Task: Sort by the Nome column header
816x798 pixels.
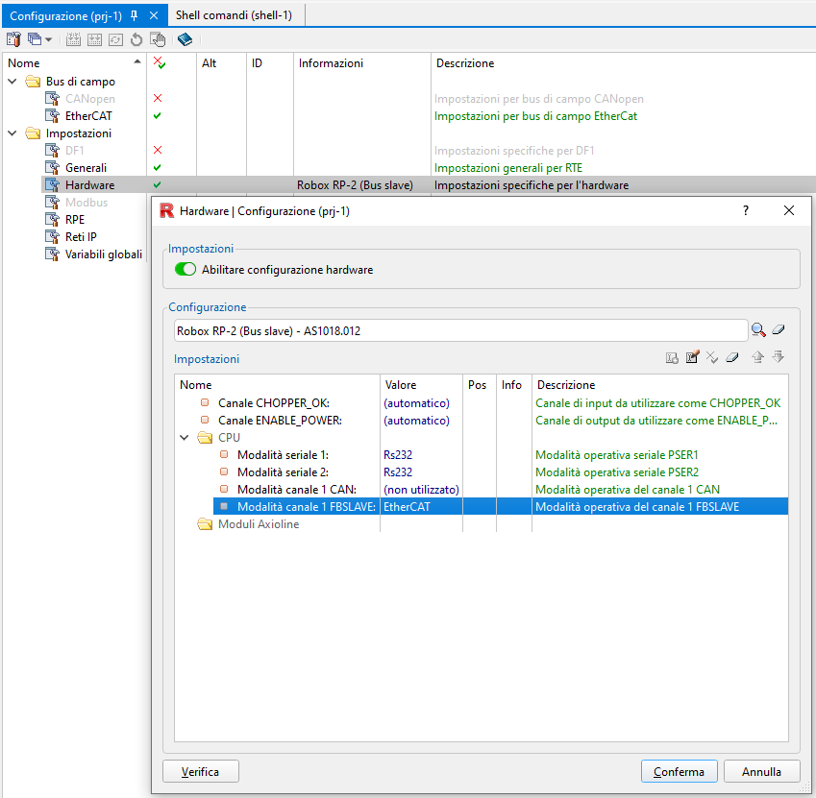Action: tap(74, 63)
